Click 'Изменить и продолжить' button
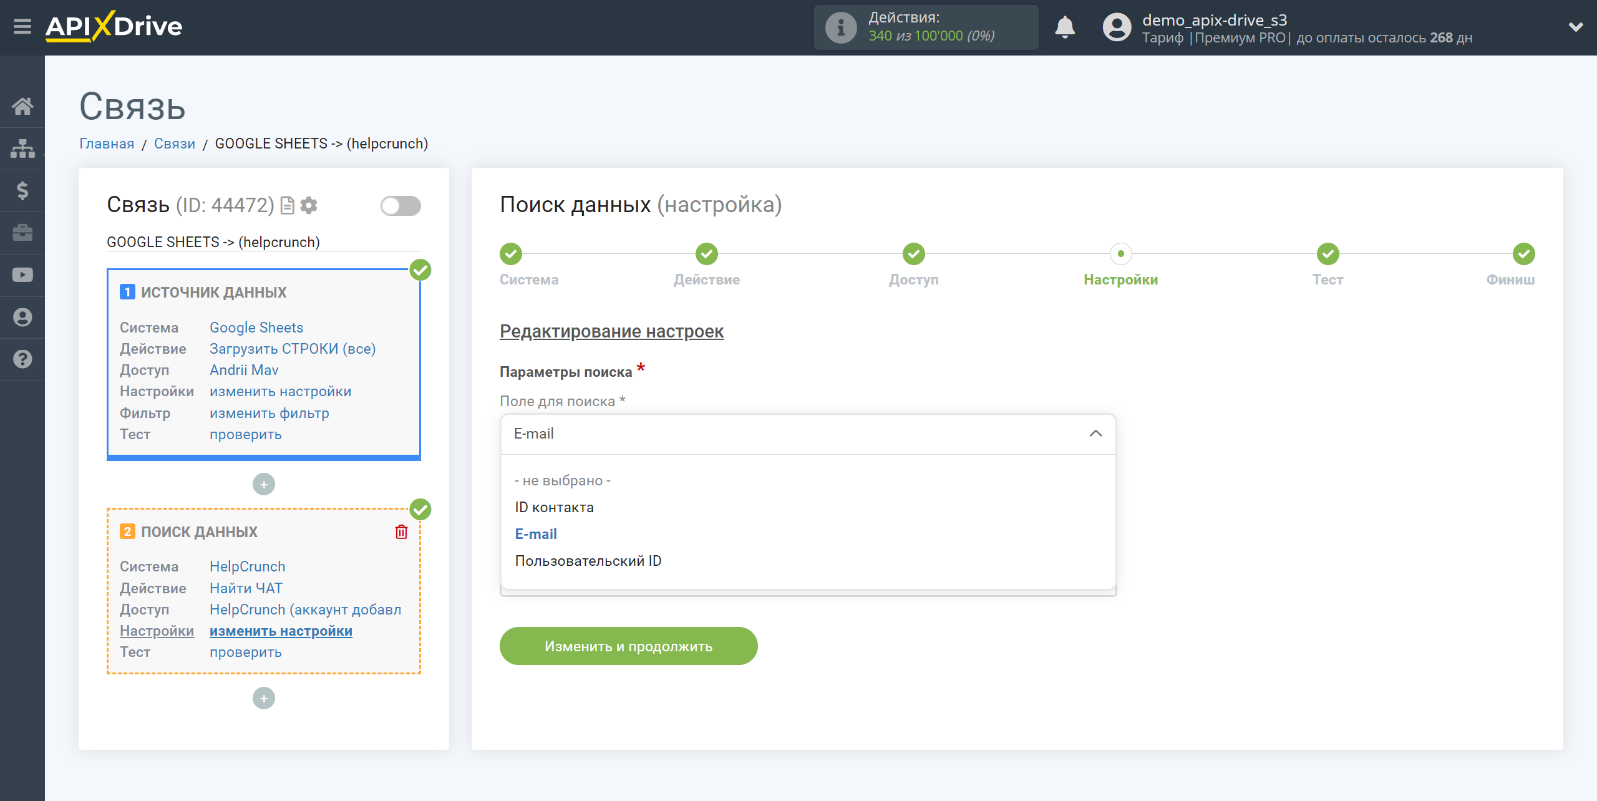 [x=629, y=646]
